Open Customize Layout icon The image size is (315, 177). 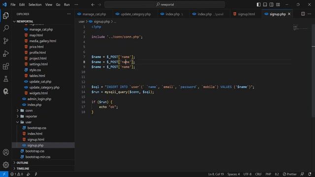pyautogui.click(x=278, y=4)
